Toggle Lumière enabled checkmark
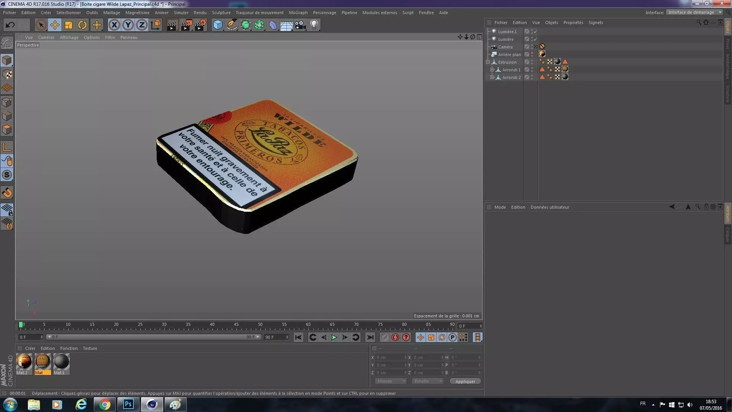Screen dimensions: 732x412 [x=535, y=39]
